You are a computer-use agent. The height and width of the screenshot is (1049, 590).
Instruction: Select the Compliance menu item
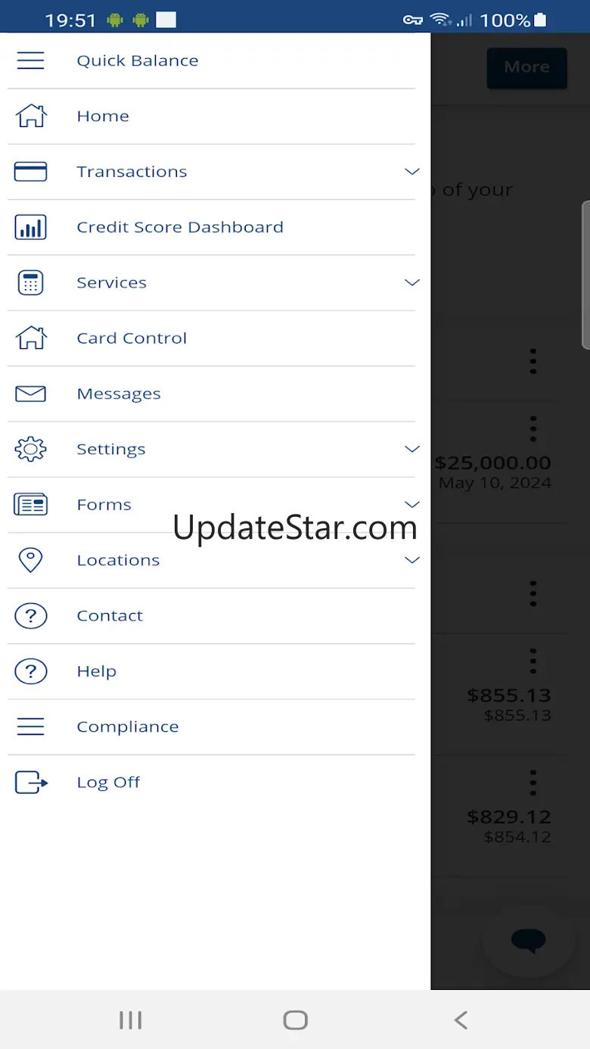click(x=212, y=727)
